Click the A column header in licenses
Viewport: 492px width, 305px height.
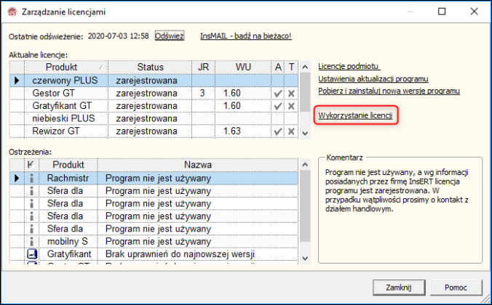(x=278, y=67)
